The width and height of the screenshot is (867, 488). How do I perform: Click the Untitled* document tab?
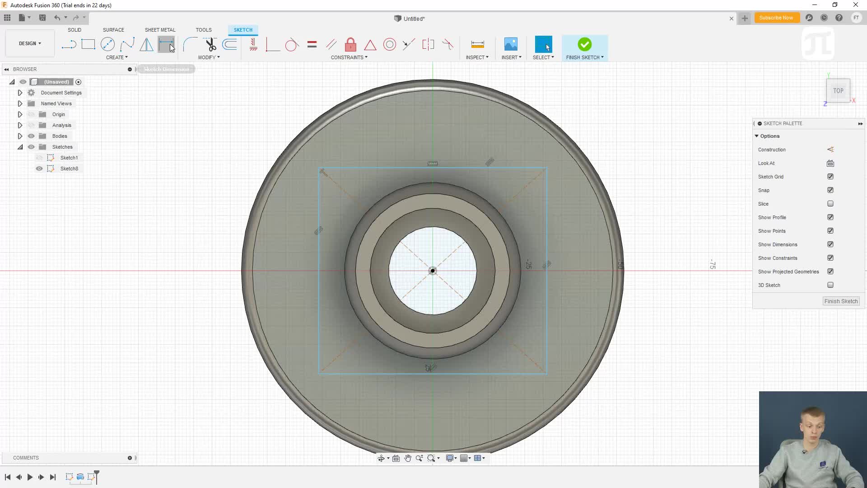[x=410, y=19]
